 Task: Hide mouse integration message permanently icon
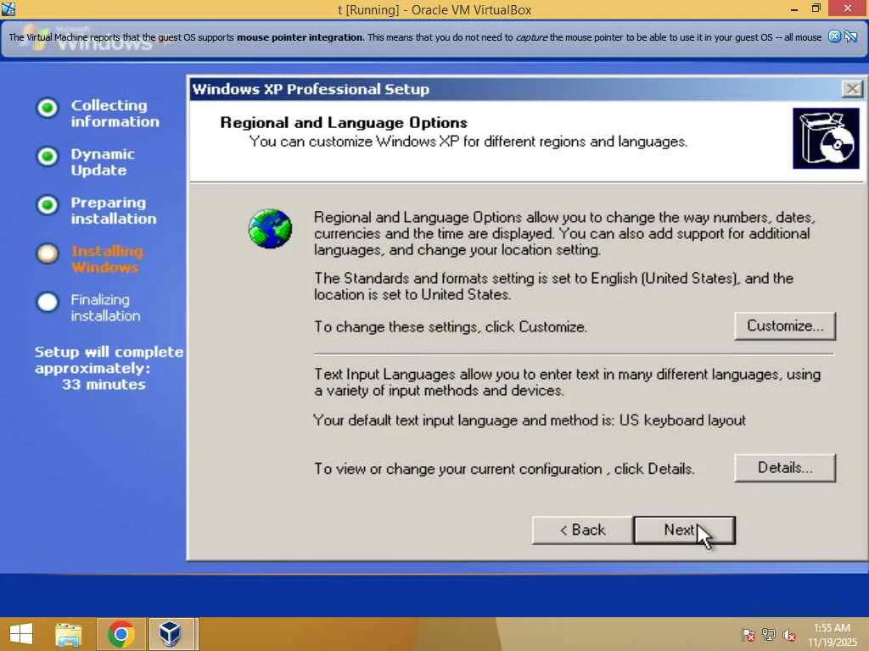pyautogui.click(x=850, y=36)
